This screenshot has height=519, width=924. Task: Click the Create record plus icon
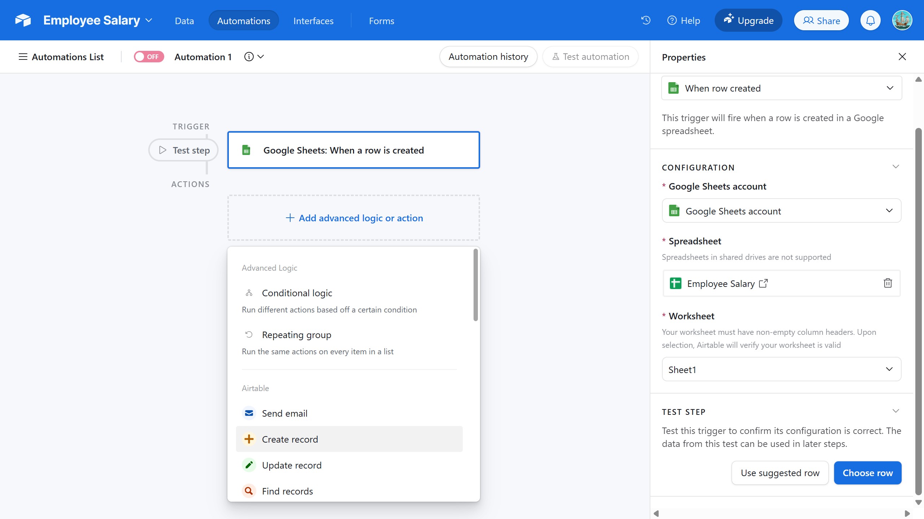pos(249,439)
